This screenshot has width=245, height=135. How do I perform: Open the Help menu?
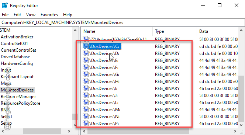click(x=68, y=15)
